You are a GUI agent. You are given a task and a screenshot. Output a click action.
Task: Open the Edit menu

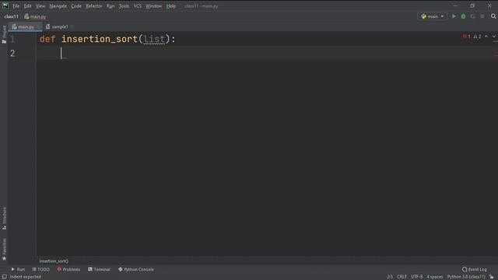[x=27, y=6]
